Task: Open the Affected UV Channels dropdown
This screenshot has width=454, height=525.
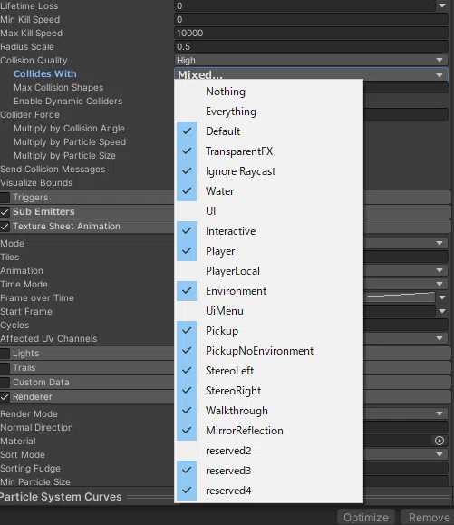Action: pos(440,338)
